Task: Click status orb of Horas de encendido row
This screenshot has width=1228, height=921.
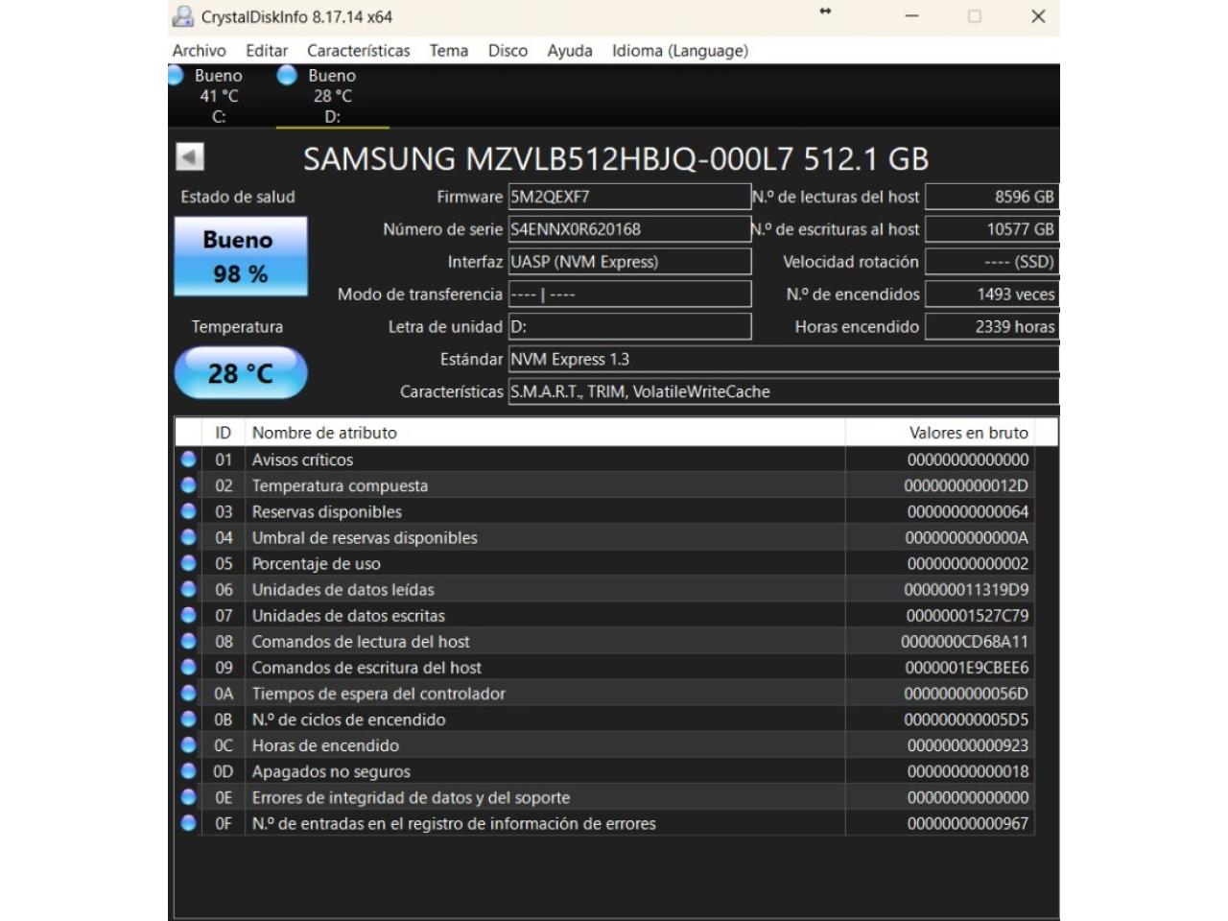Action: [x=188, y=744]
